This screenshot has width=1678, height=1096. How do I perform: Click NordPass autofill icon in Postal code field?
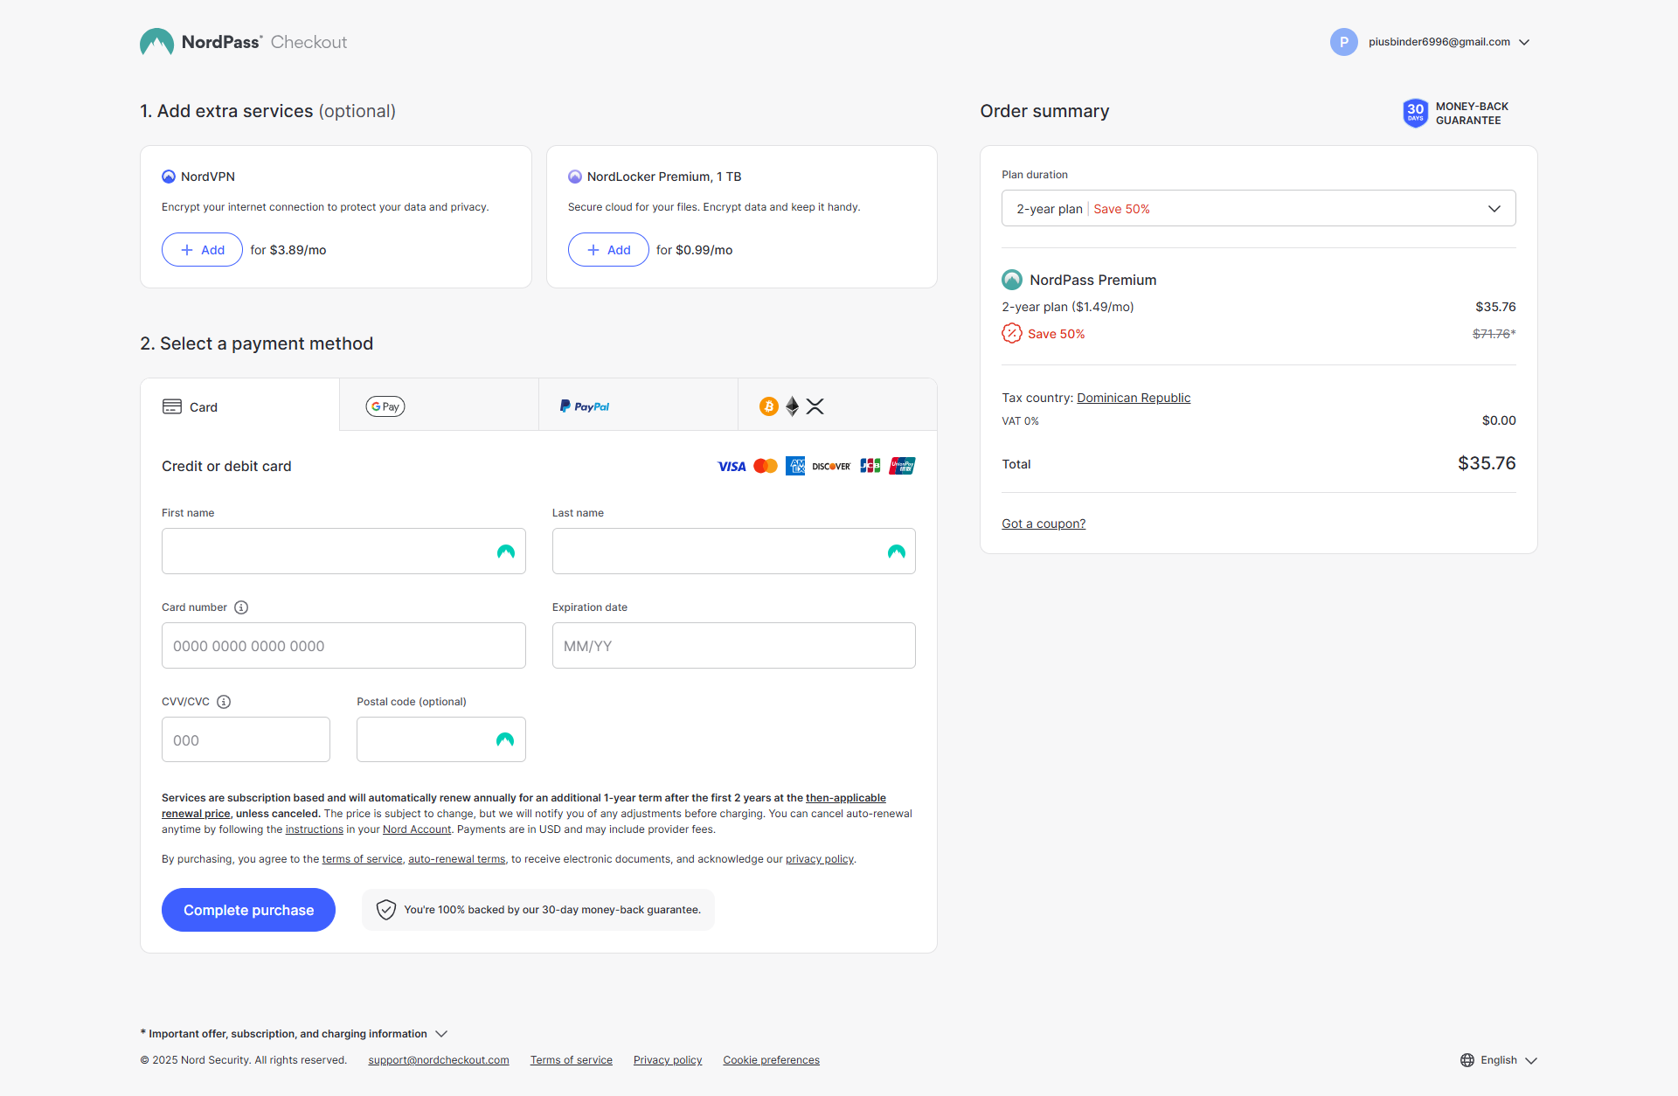(505, 740)
